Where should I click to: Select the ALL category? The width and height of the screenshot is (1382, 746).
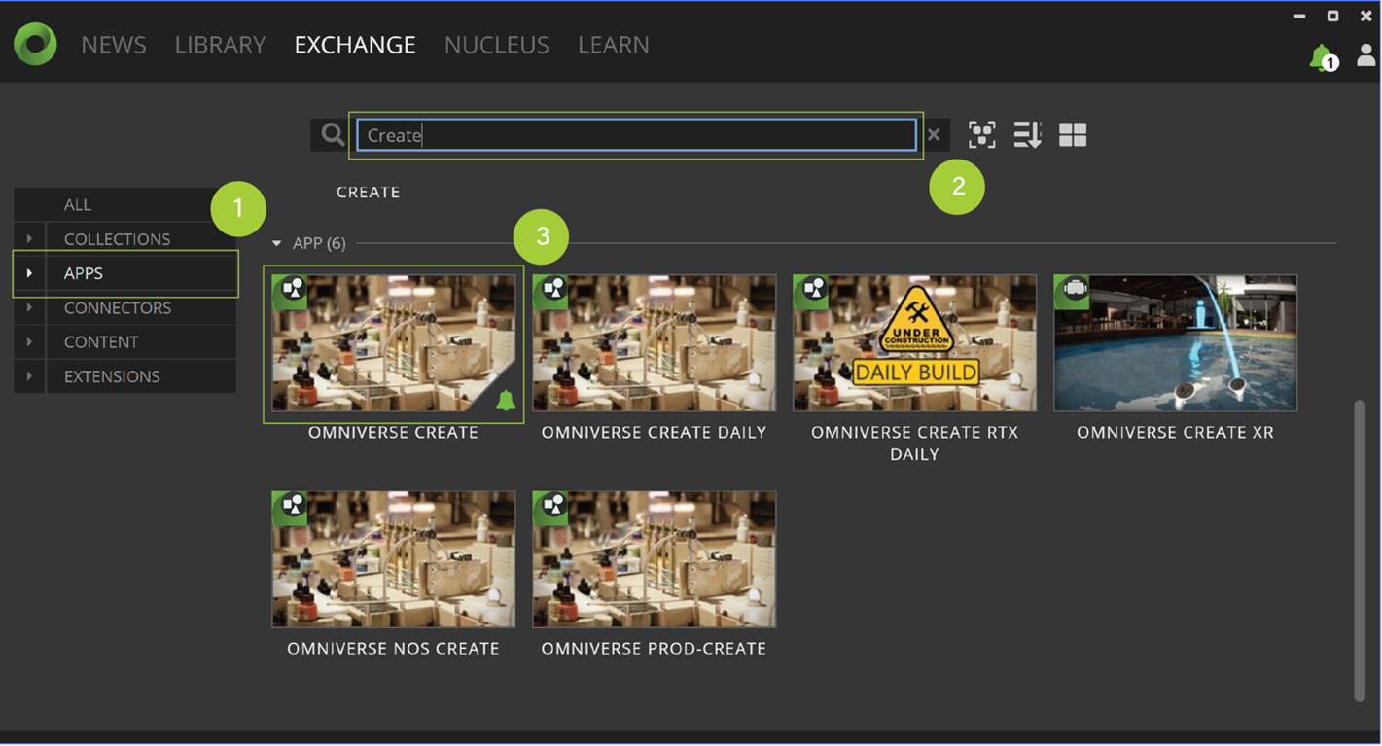point(124,204)
